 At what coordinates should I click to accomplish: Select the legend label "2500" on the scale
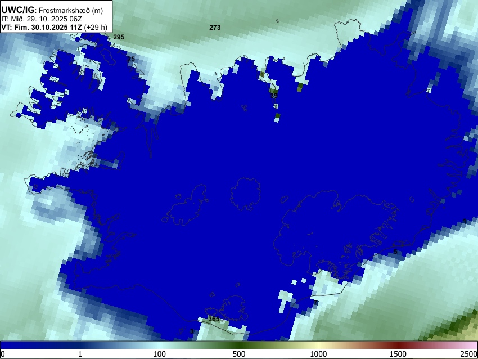pos(470,354)
